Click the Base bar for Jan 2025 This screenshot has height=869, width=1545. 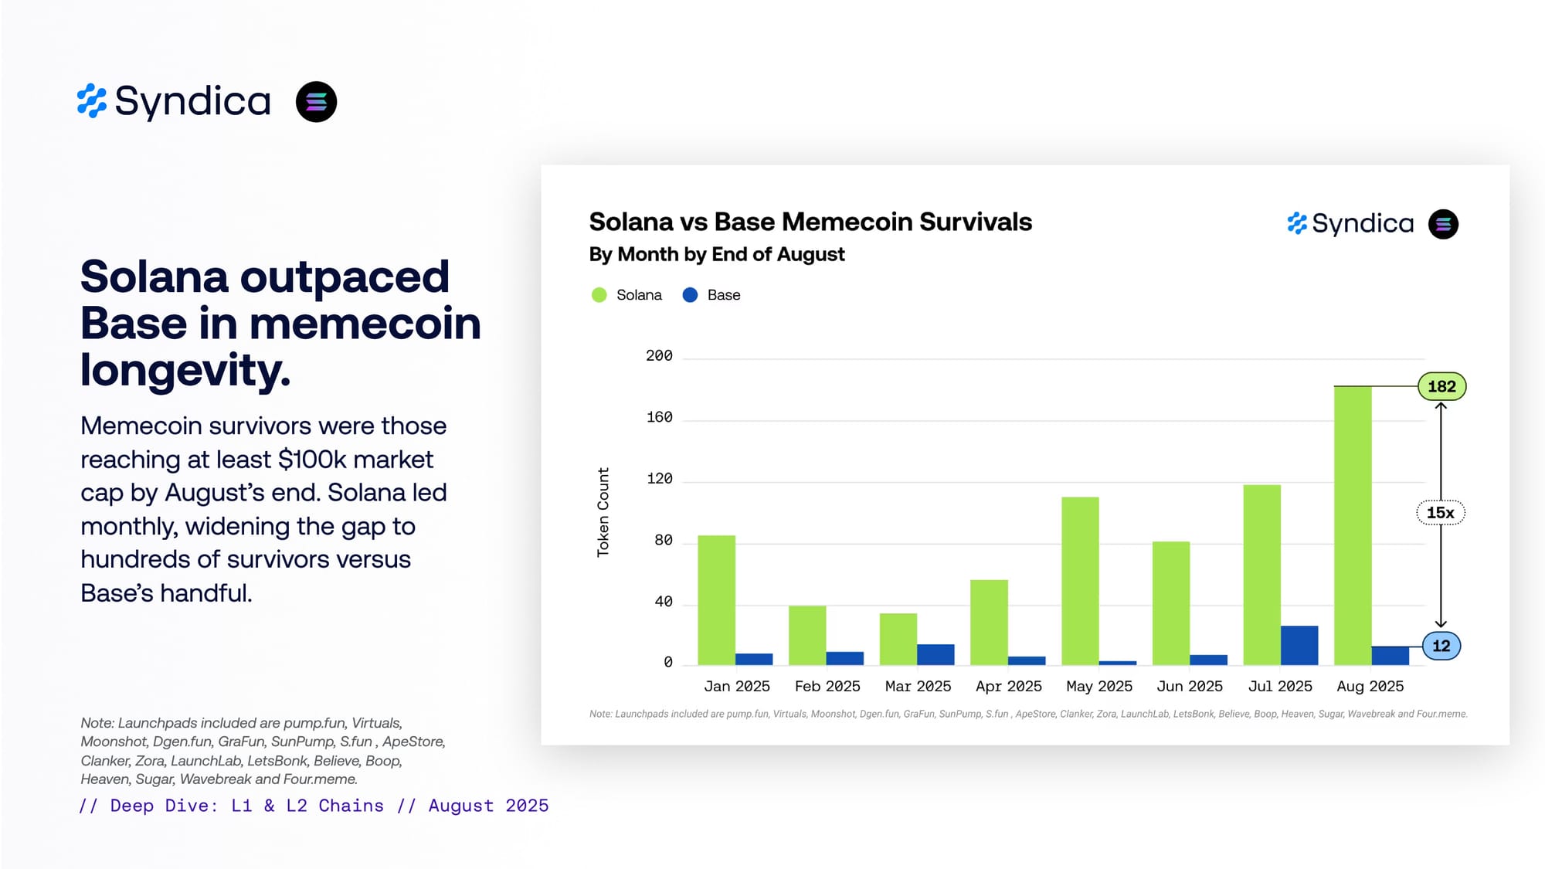tap(754, 660)
